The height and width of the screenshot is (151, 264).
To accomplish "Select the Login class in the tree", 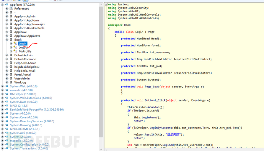I will (x=23, y=44).
